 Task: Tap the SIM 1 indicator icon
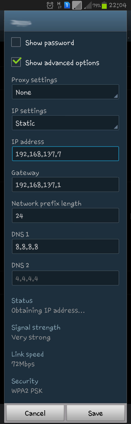67,5
